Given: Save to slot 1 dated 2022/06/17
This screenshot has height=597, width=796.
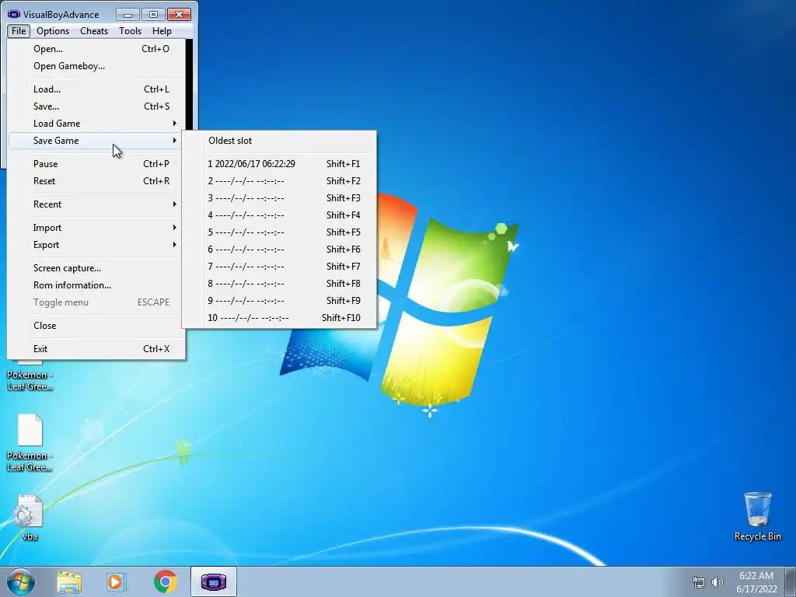Looking at the screenshot, I should click(x=279, y=164).
